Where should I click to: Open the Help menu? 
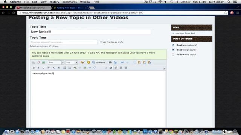click(x=96, y=2)
